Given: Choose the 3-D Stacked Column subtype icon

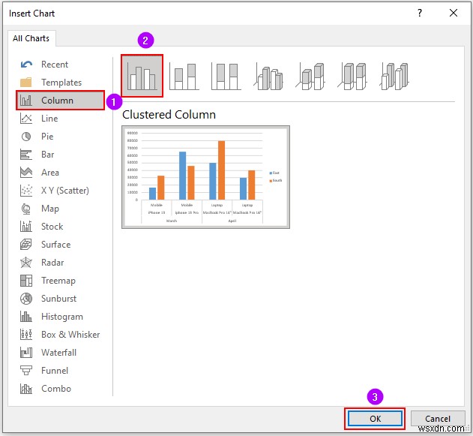Looking at the screenshot, I should tap(310, 76).
